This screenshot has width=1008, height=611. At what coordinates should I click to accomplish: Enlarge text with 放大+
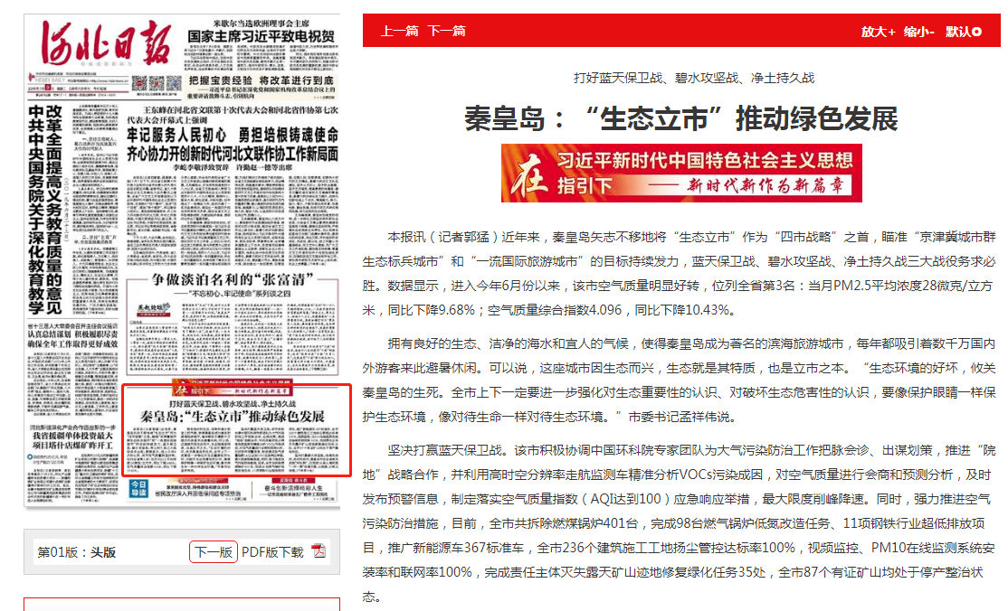878,32
